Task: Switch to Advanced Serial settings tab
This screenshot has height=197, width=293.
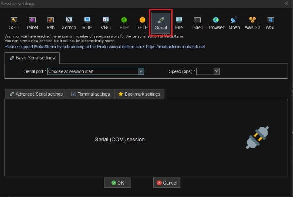Action: tap(36, 94)
